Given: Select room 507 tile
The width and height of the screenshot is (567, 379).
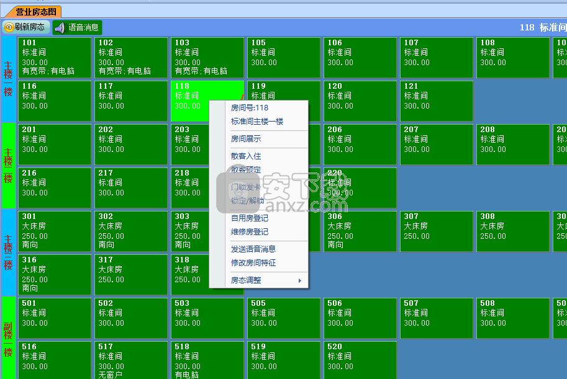Looking at the screenshot, I should 437,318.
